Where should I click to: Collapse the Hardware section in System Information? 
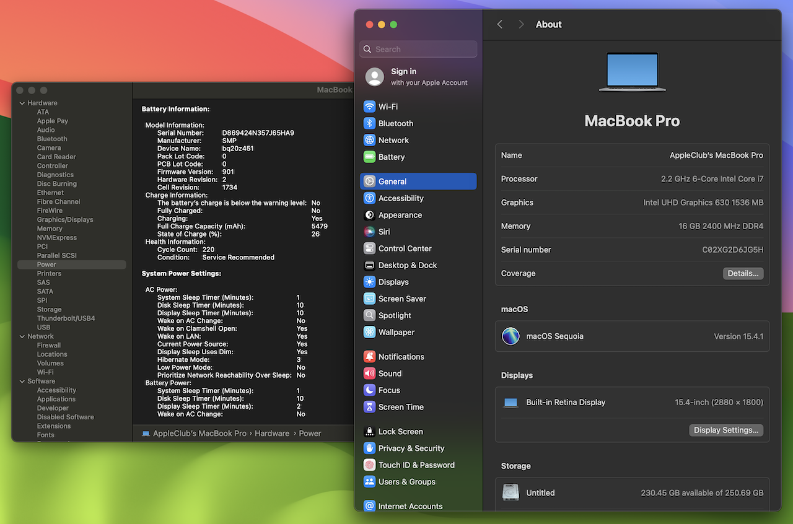tap(22, 103)
